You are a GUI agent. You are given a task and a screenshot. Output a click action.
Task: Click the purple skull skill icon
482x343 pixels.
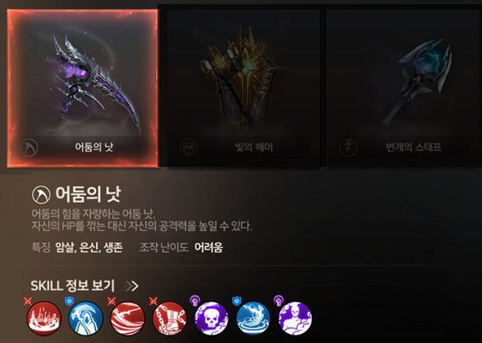[x=212, y=318]
